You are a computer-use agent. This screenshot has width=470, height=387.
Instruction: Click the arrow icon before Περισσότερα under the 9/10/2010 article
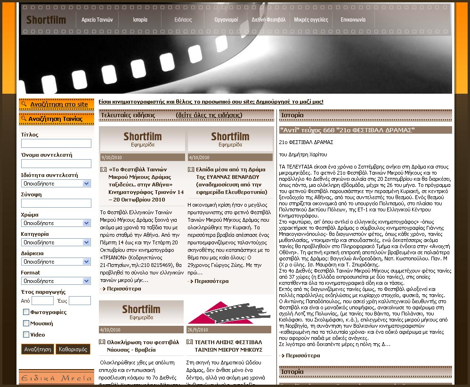tap(103, 289)
